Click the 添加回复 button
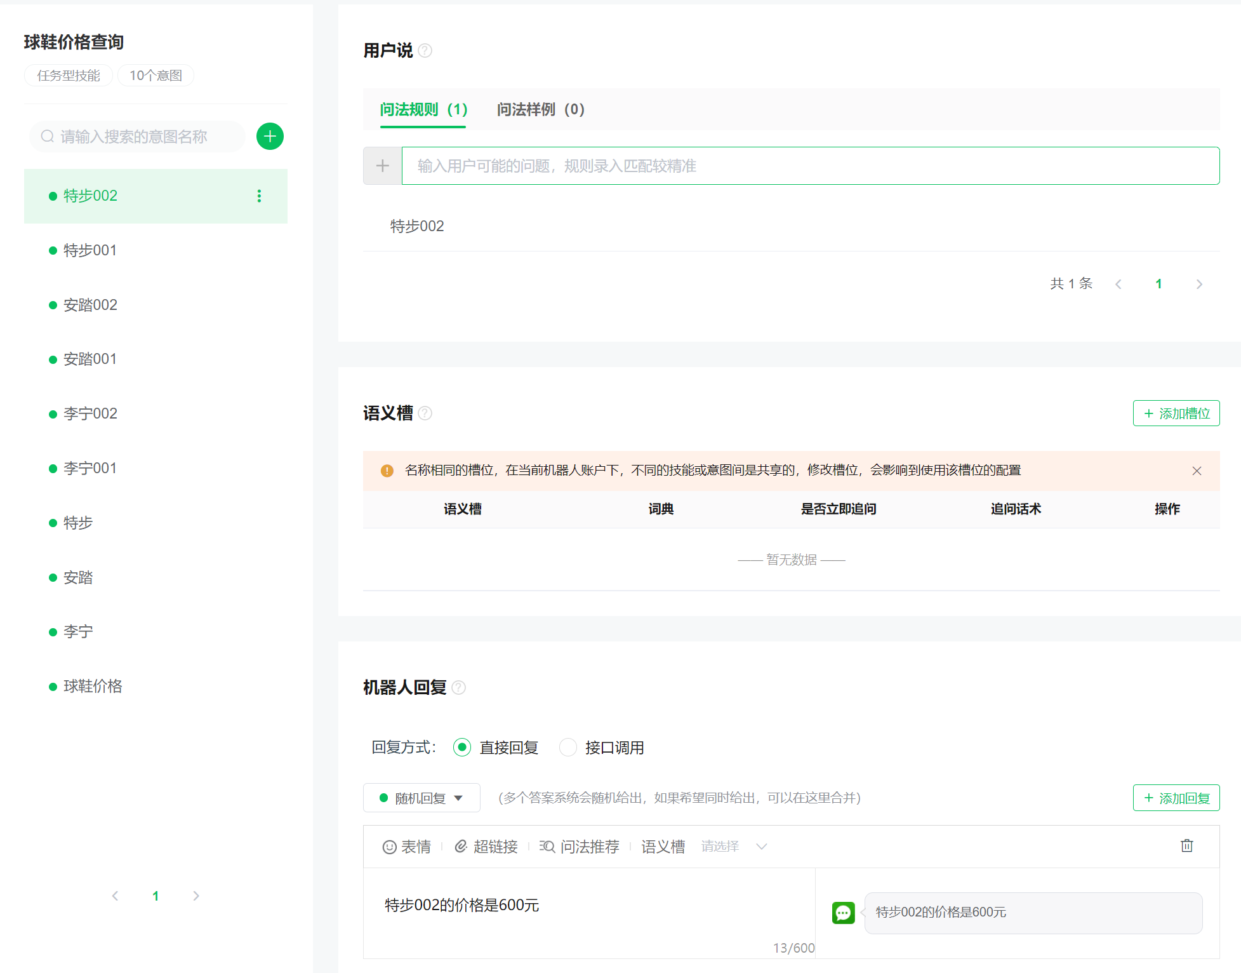 click(1176, 798)
